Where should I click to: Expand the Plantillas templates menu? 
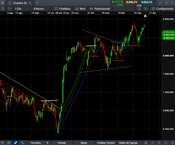(x=62, y=9)
